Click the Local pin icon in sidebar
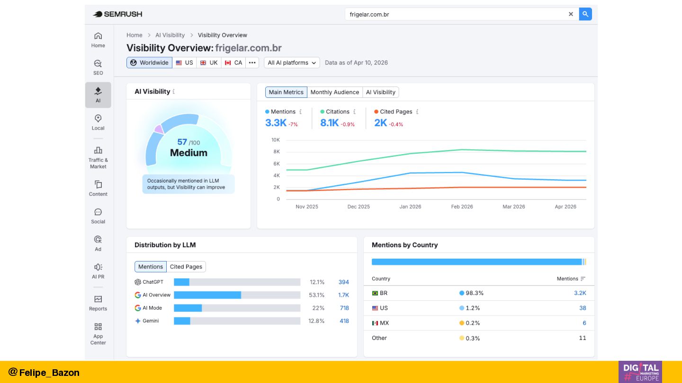Screen dimensions: 682x383 click(x=98, y=119)
